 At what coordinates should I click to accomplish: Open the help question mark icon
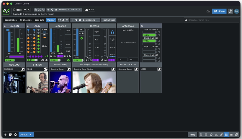click(x=230, y=11)
